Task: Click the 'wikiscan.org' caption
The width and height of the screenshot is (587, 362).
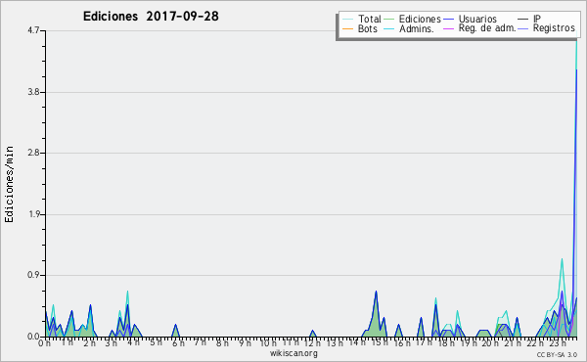Action: pos(293,353)
